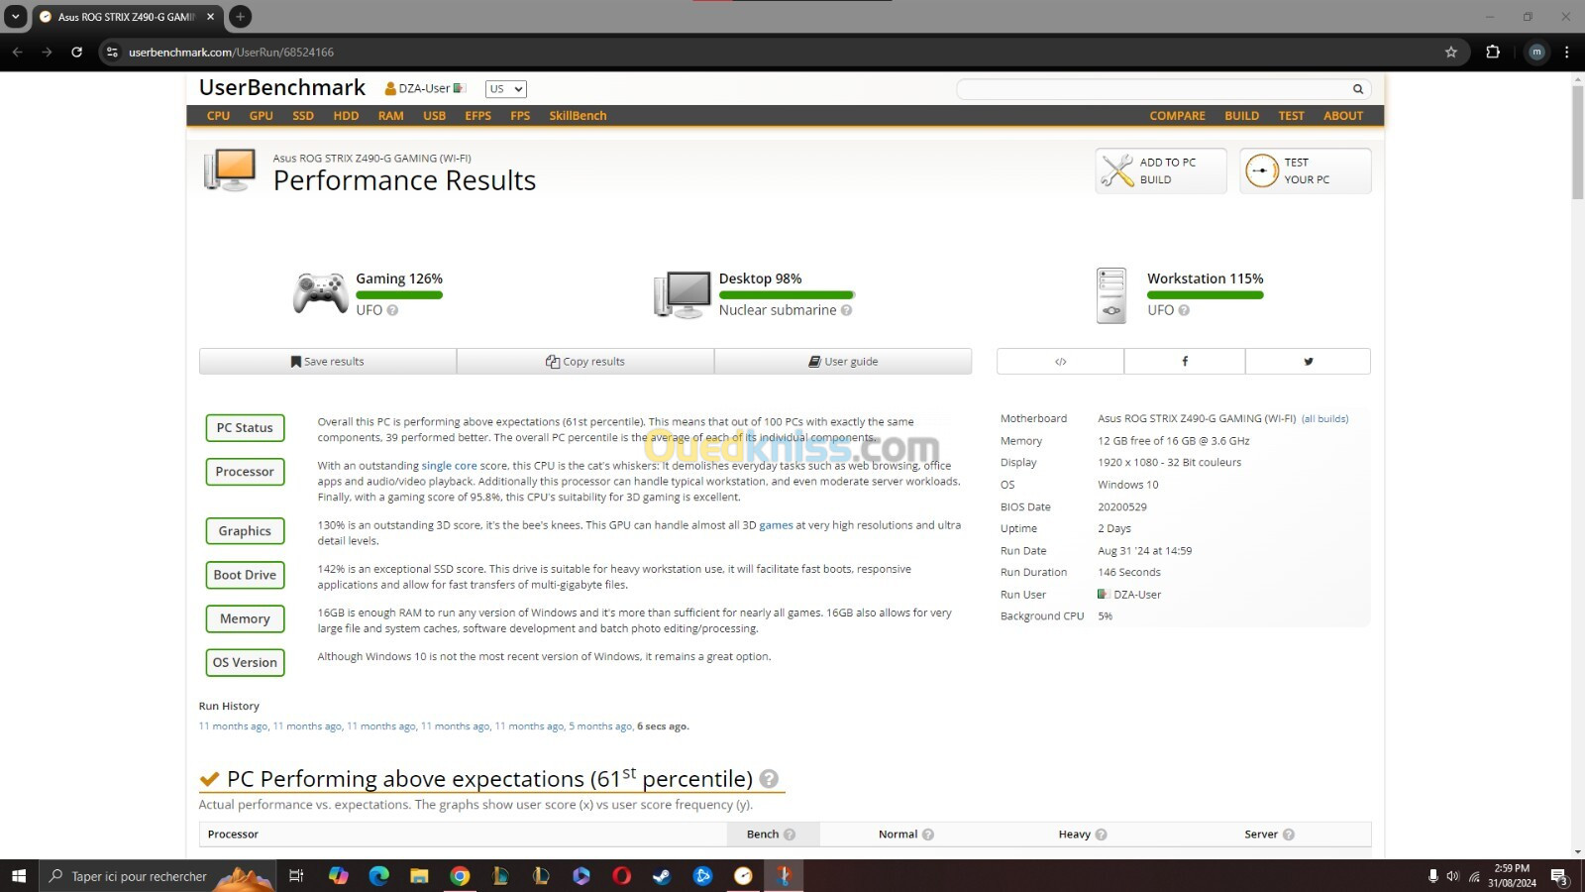The width and height of the screenshot is (1585, 892).
Task: Open Chrome three-dot menu
Action: tap(1566, 53)
